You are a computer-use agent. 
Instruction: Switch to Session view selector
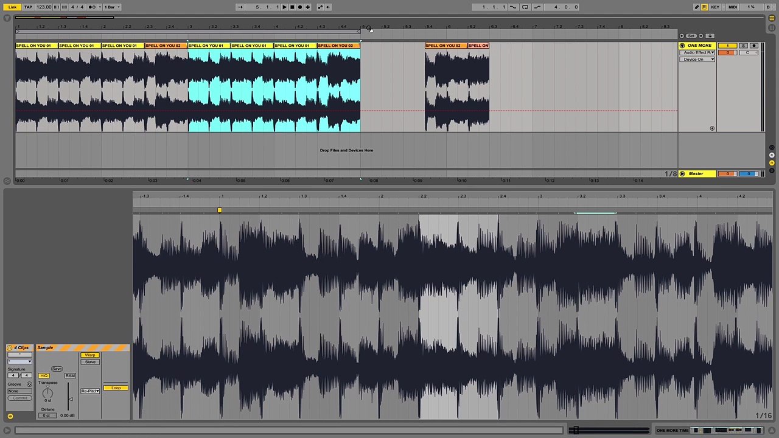772,27
